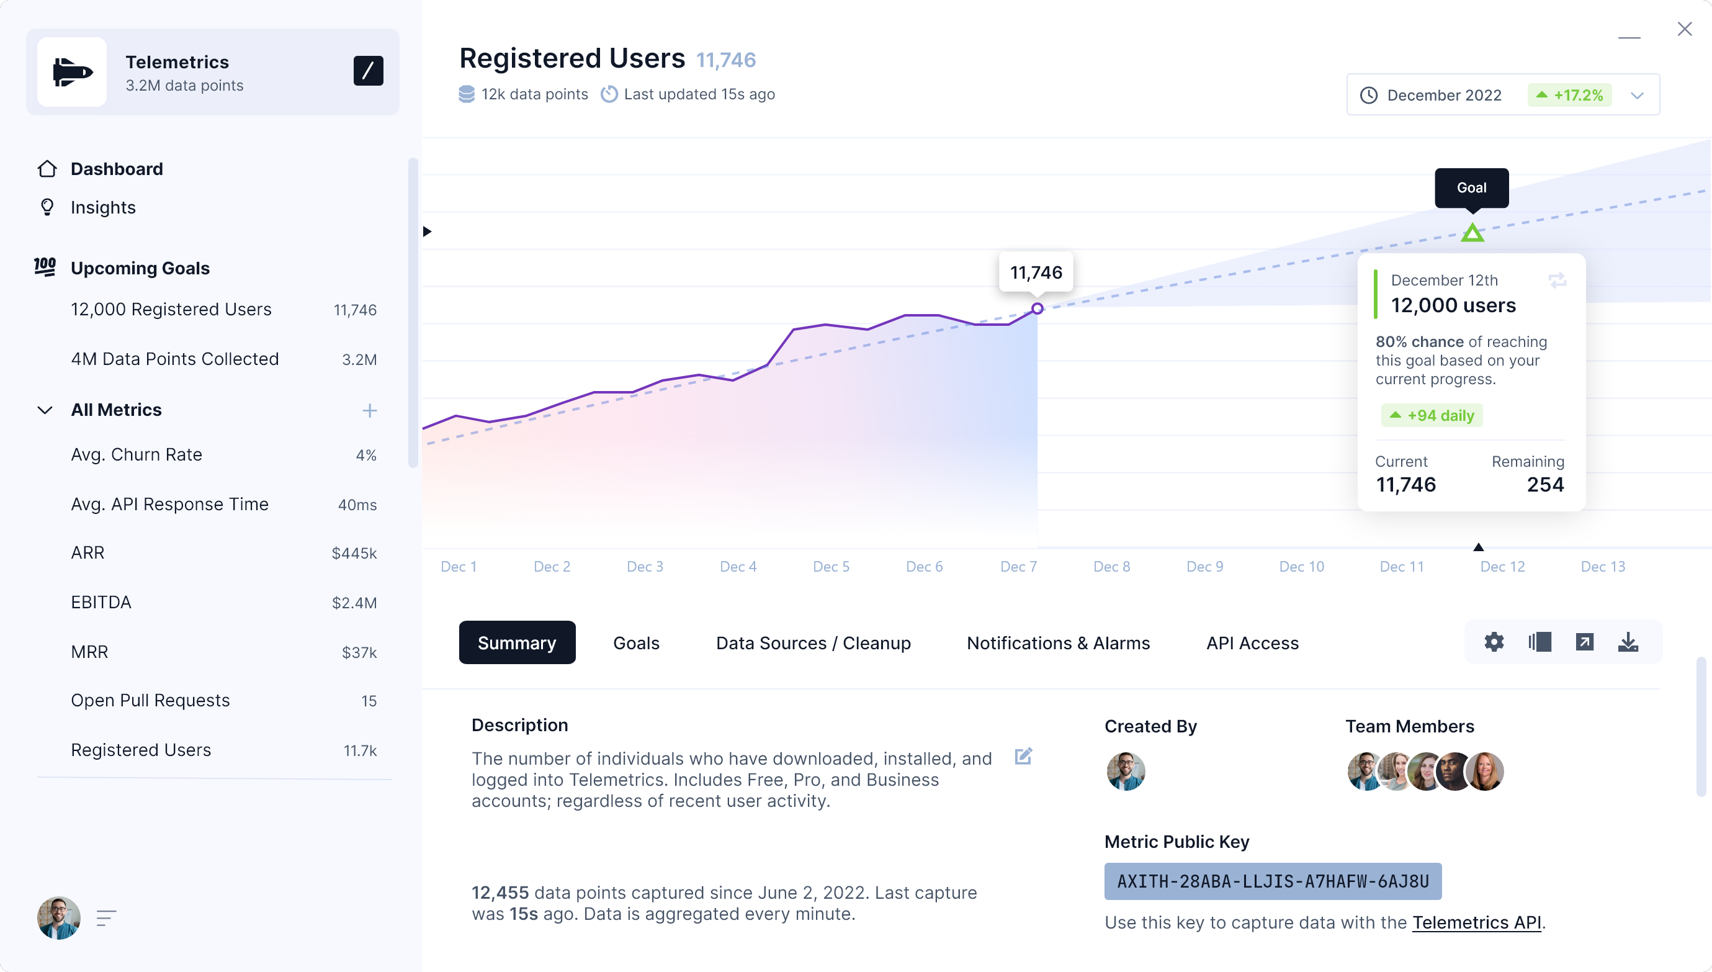1712x972 pixels.
Task: Download metric data icon
Action: click(x=1628, y=642)
